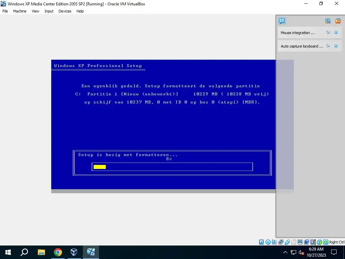Click the muted volume tray icon
The width and height of the screenshot is (345, 259).
click(x=301, y=252)
